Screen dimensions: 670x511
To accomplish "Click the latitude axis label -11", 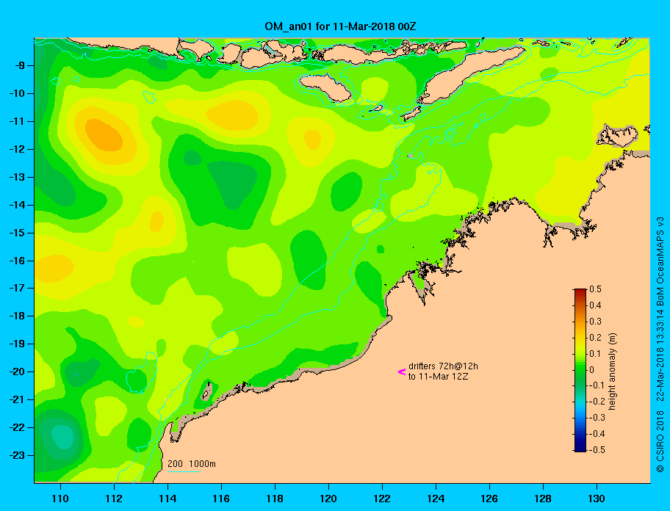I will [x=18, y=122].
